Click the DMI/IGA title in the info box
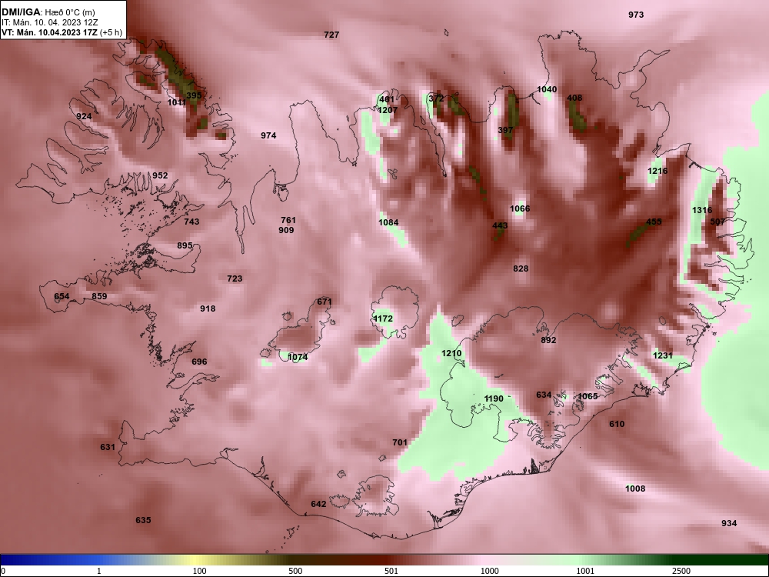Viewport: 769px width, 577px height. pos(22,12)
